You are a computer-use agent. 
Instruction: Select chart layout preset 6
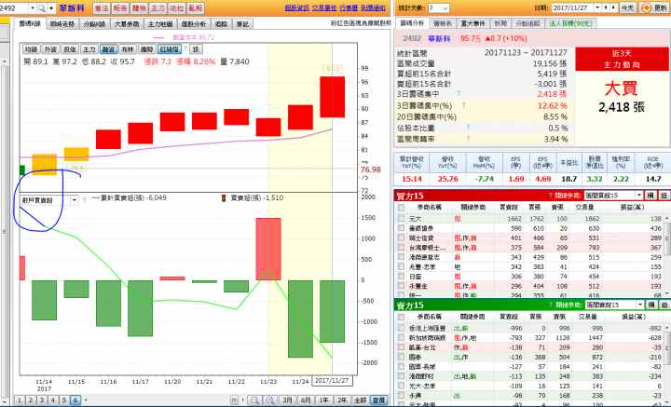point(75,400)
